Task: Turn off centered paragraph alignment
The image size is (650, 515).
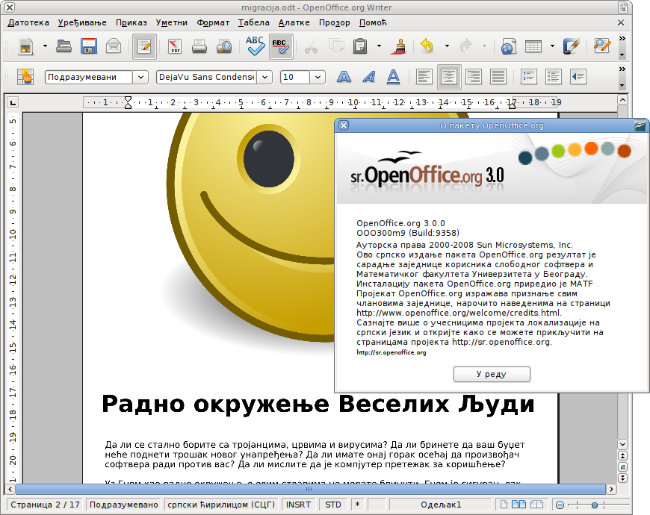Action: [449, 77]
